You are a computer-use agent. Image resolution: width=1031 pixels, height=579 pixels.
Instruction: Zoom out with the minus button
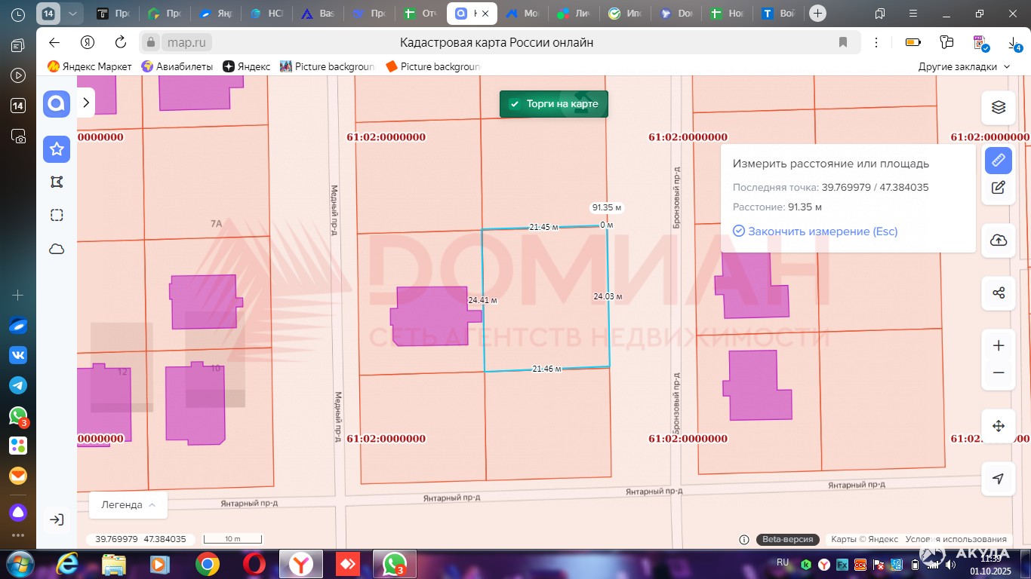coord(998,372)
